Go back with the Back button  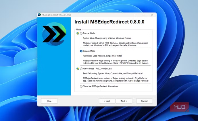[x=107, y=101]
